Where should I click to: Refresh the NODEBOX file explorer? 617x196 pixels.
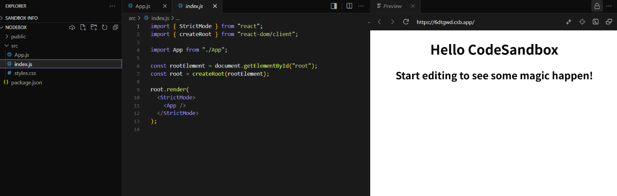tap(104, 27)
